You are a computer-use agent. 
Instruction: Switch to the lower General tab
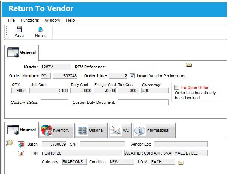22,129
